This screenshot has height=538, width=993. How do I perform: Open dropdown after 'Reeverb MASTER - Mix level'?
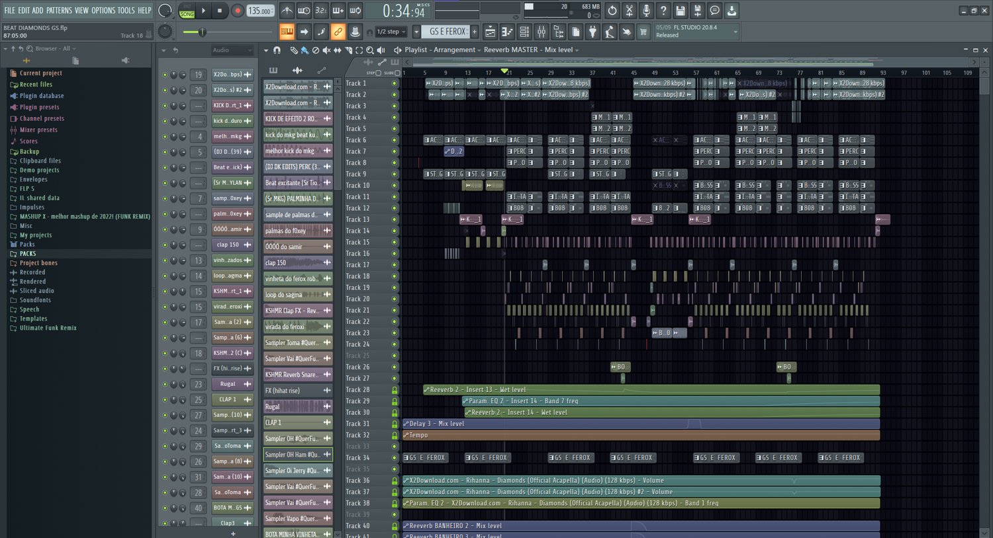pyautogui.click(x=577, y=50)
